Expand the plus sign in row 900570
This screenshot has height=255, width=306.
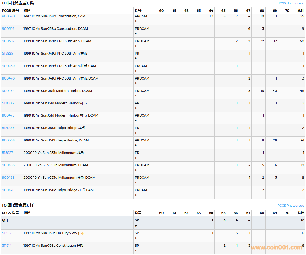(x=135, y=21)
